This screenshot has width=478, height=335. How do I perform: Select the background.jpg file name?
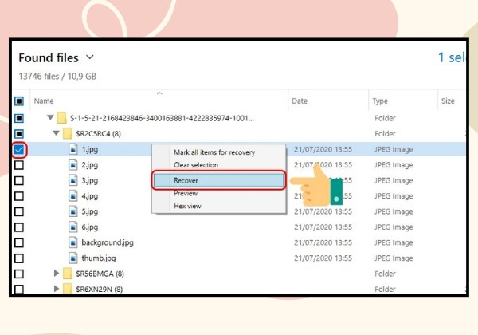point(108,242)
